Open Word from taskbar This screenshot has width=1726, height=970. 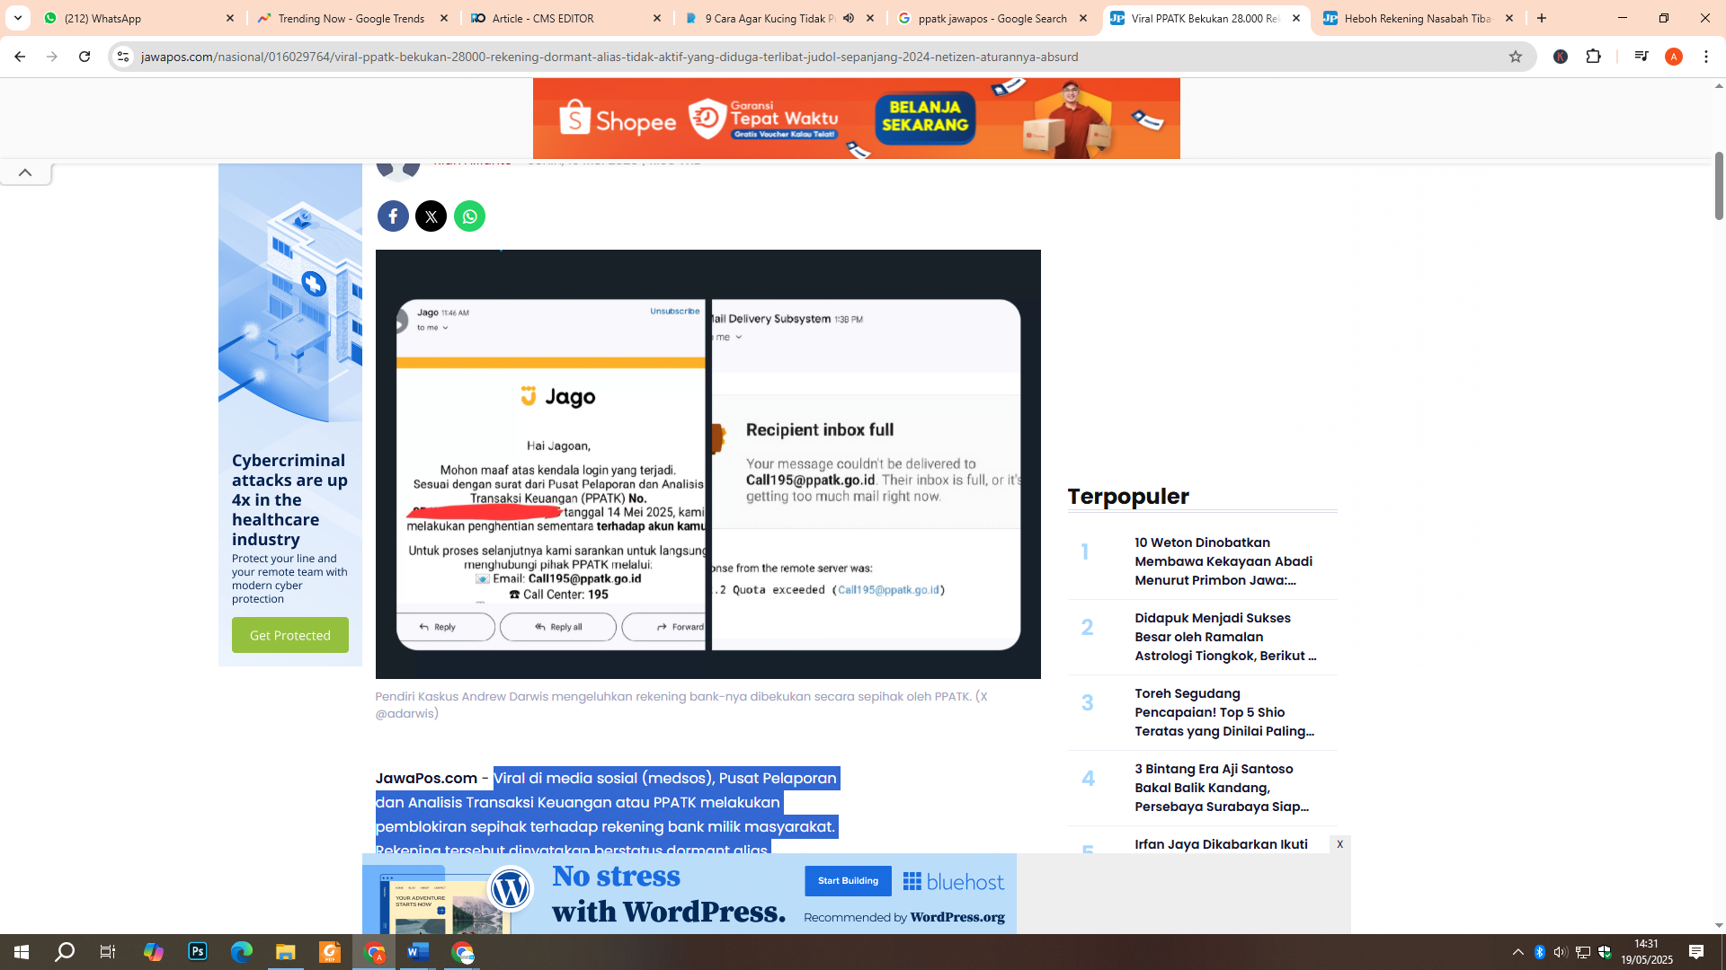click(x=418, y=952)
